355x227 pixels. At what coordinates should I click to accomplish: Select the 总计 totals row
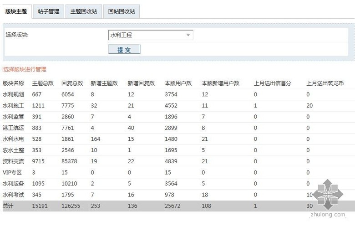(x=9, y=206)
